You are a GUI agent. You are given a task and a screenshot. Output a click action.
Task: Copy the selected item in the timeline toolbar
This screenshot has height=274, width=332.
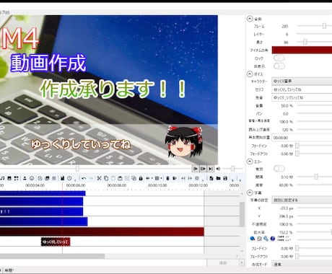pyautogui.click(x=106, y=178)
